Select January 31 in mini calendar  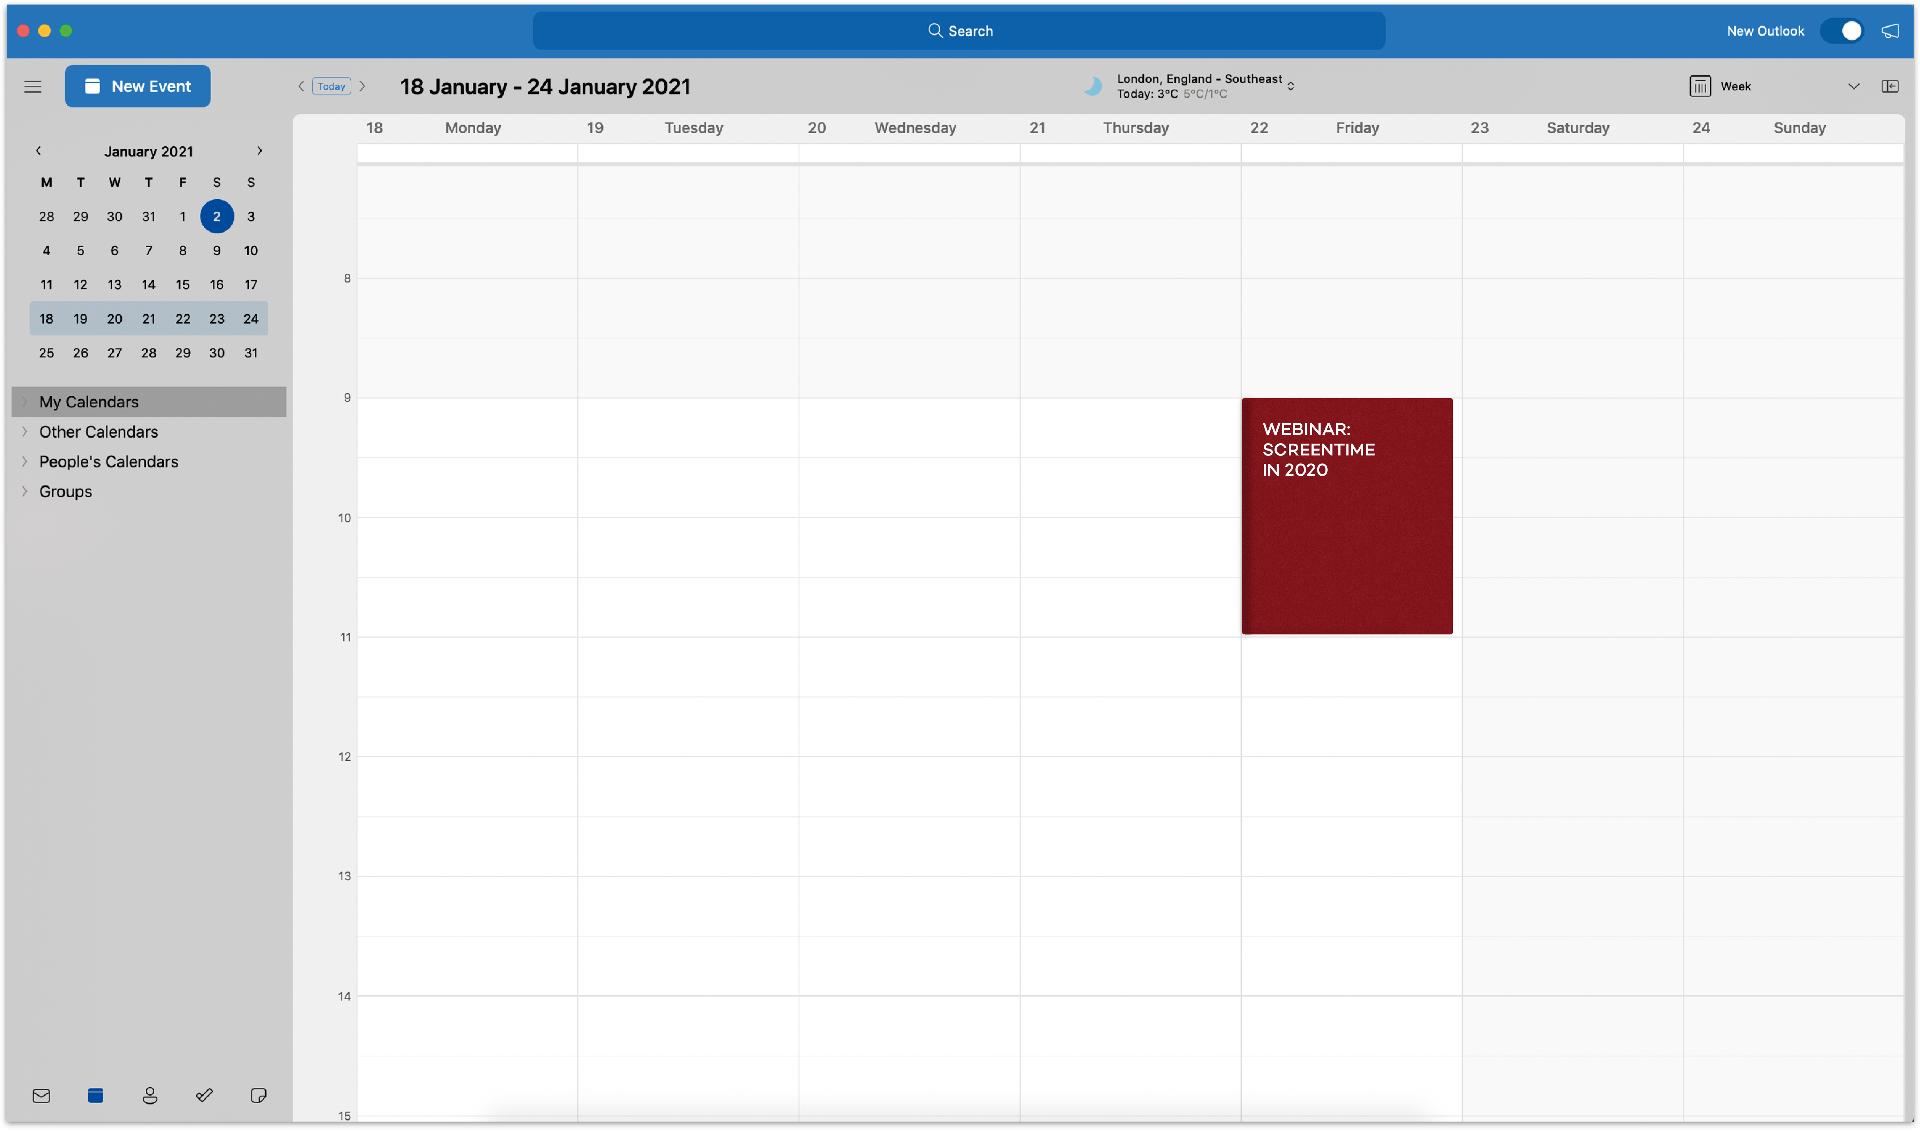coord(251,353)
